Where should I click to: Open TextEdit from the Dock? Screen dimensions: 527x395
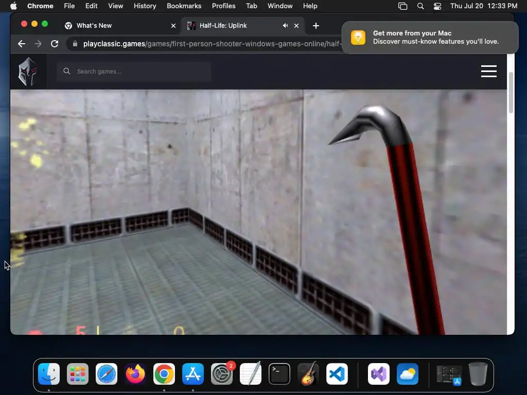[251, 374]
